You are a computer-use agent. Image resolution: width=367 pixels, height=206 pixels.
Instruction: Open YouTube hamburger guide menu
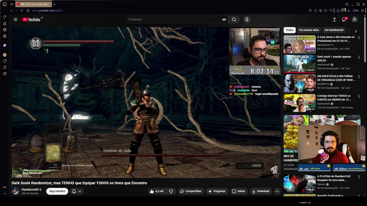point(15,19)
